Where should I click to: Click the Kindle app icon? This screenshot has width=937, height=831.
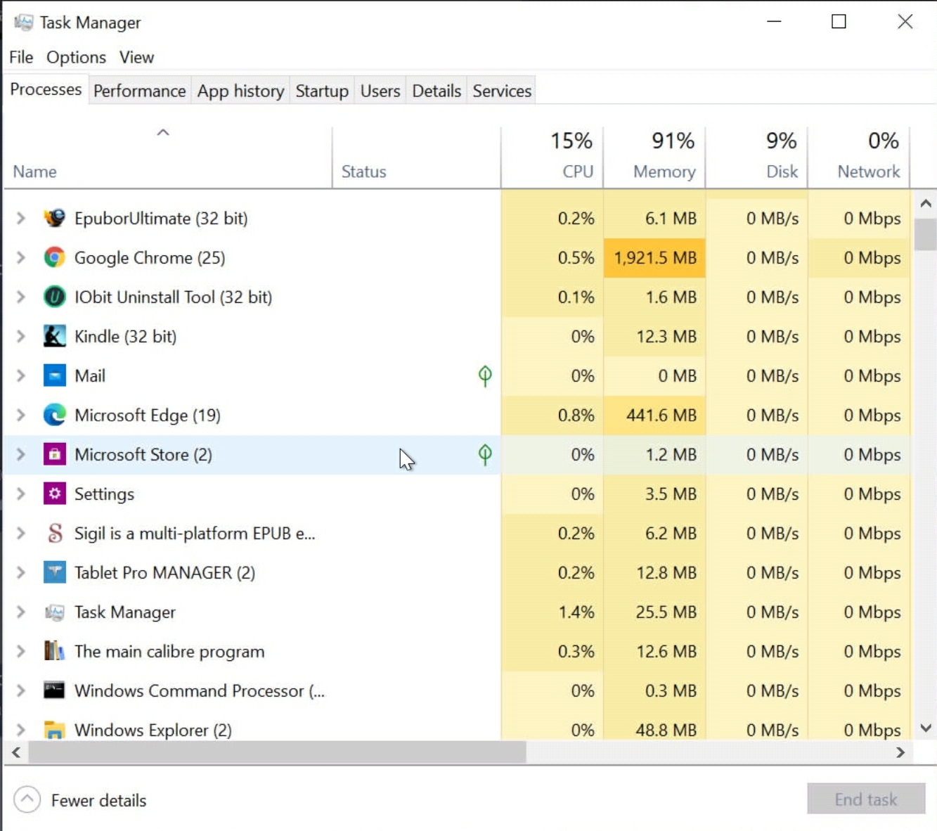pyautogui.click(x=54, y=336)
